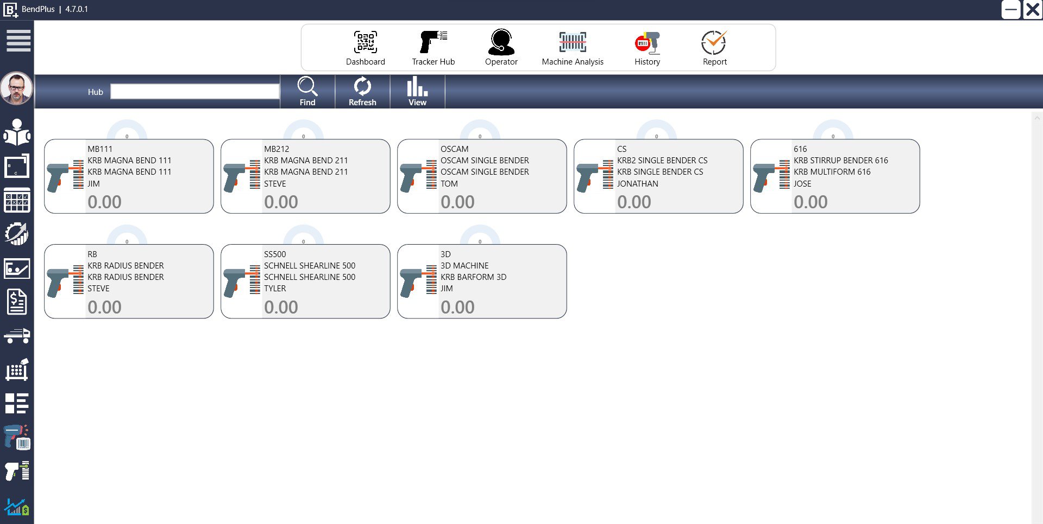Open the hamburger menu in the top-left corner
The height and width of the screenshot is (524, 1043).
[x=17, y=41]
